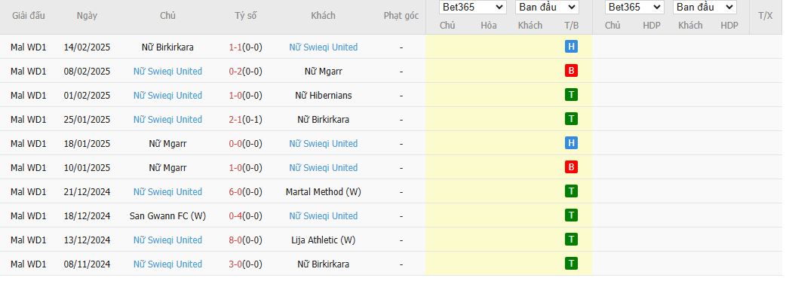The width and height of the screenshot is (786, 281).
Task: Click the green T badge for 01/02/2025 match
Action: point(571,95)
